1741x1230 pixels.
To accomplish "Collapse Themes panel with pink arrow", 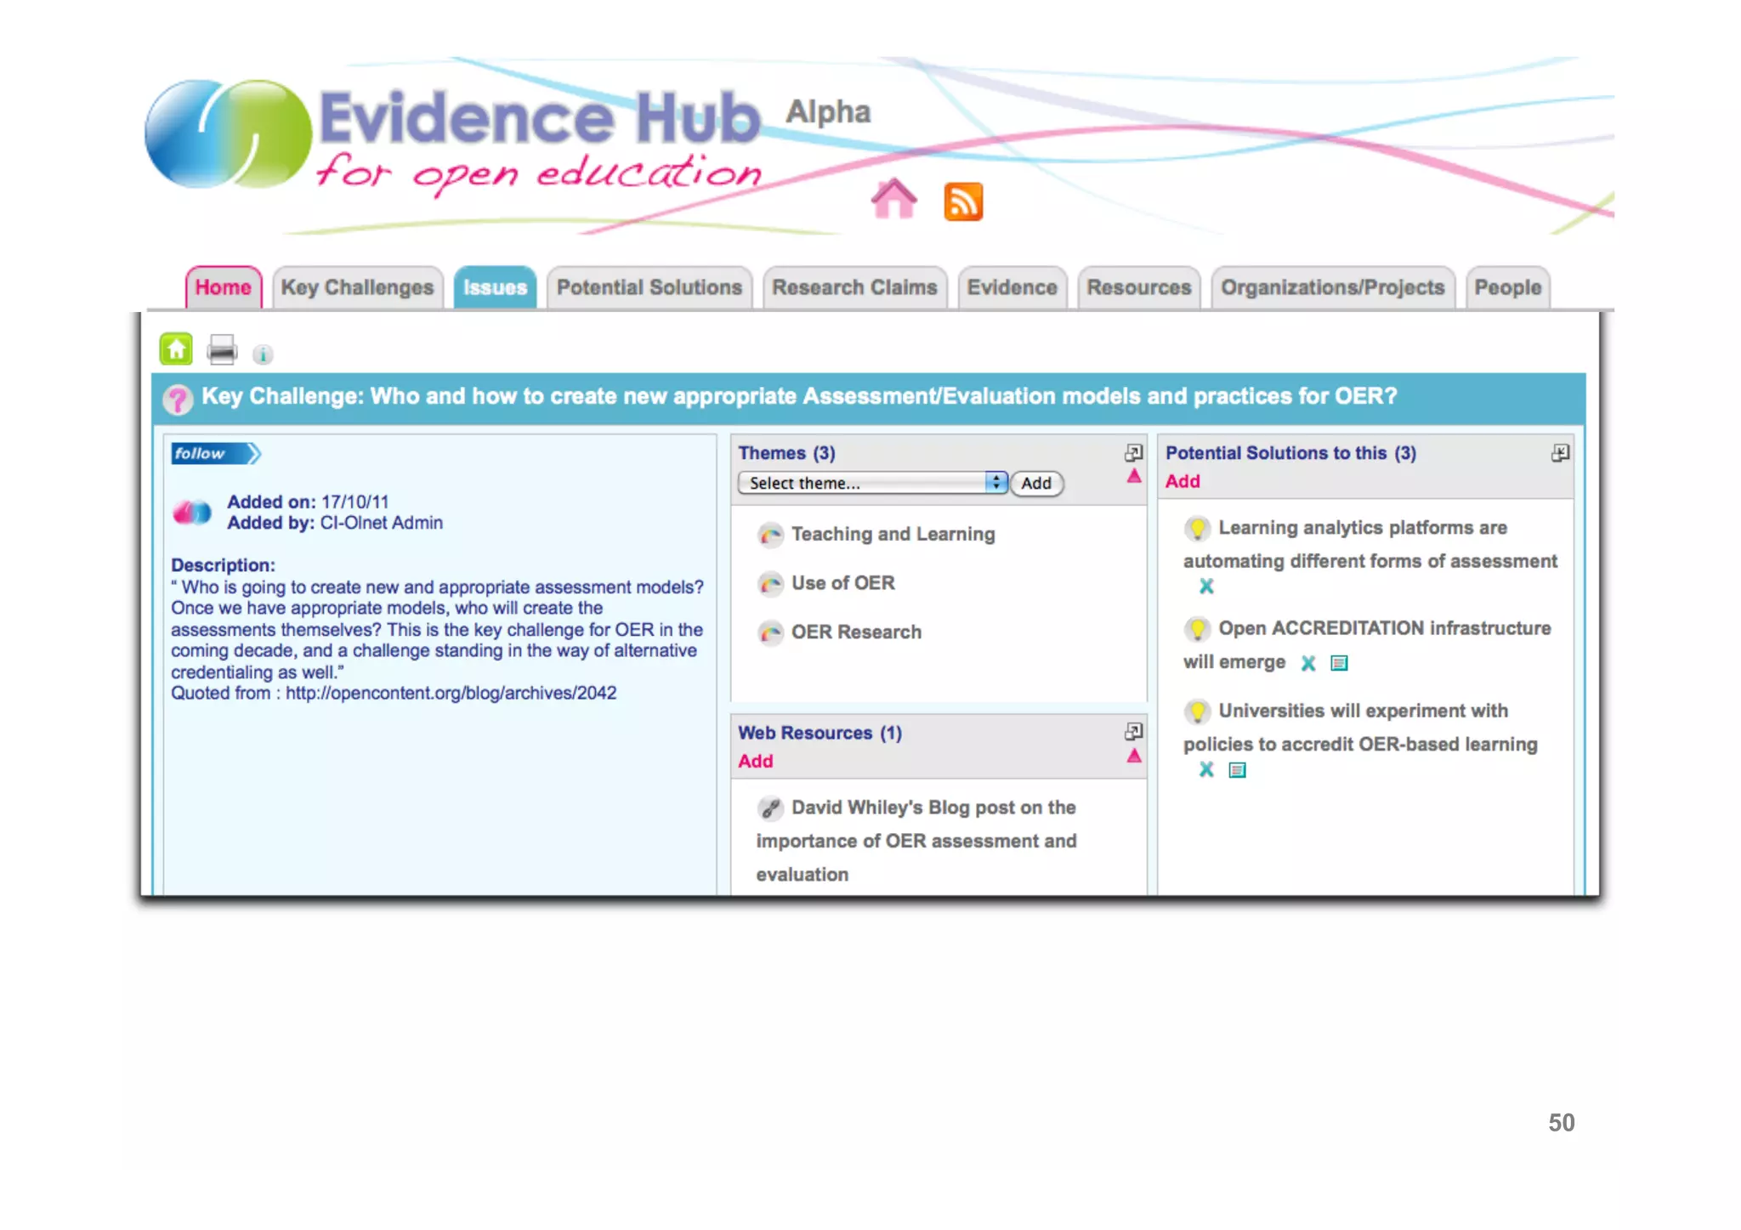I will (x=1133, y=476).
